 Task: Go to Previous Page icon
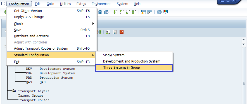click(122, 12)
